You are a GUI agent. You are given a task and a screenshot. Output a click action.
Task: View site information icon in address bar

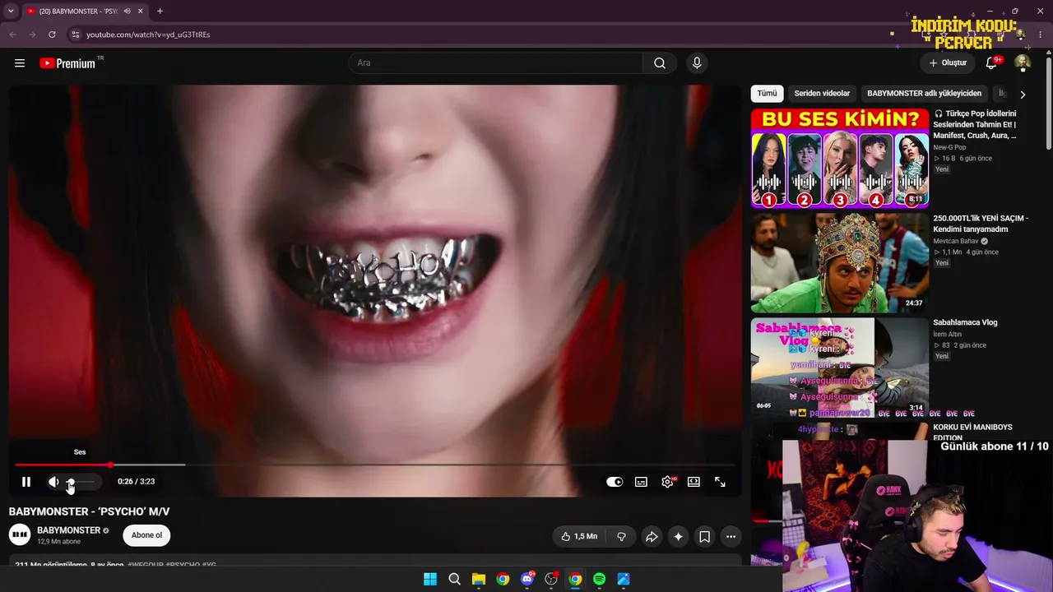click(75, 35)
